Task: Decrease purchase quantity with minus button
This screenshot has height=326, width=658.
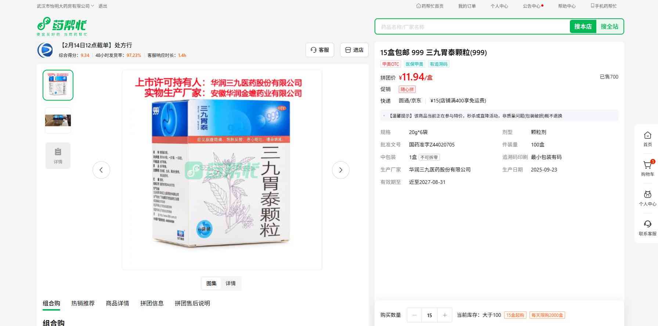Action: click(415, 315)
